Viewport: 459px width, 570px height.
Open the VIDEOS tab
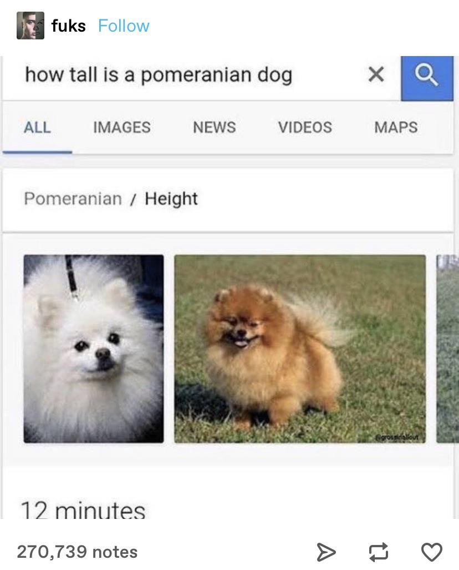click(305, 127)
